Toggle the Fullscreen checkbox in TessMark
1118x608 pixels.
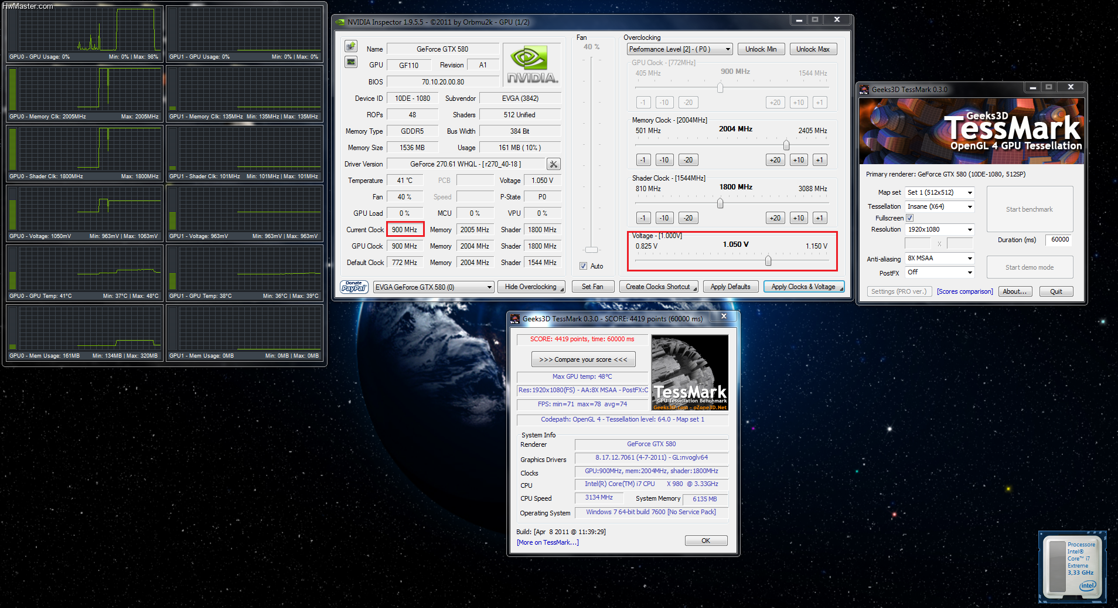tap(910, 218)
